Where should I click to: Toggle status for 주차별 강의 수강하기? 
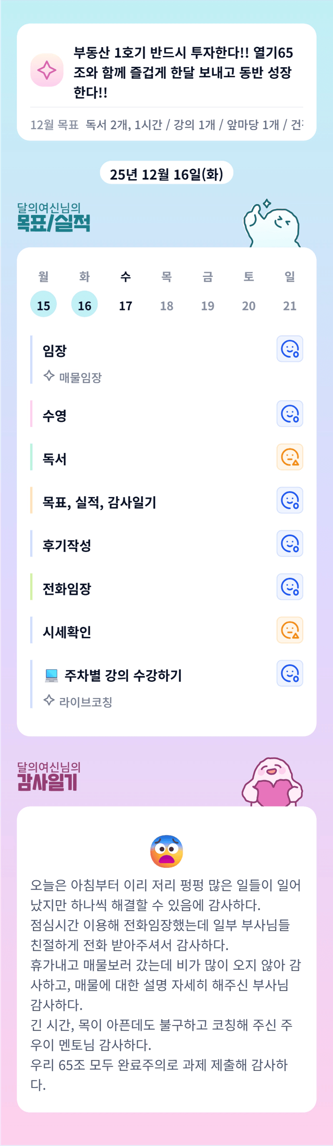(x=290, y=673)
